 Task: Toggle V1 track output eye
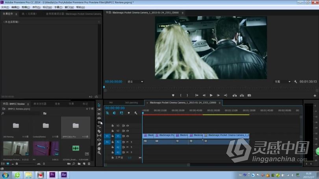128,136
